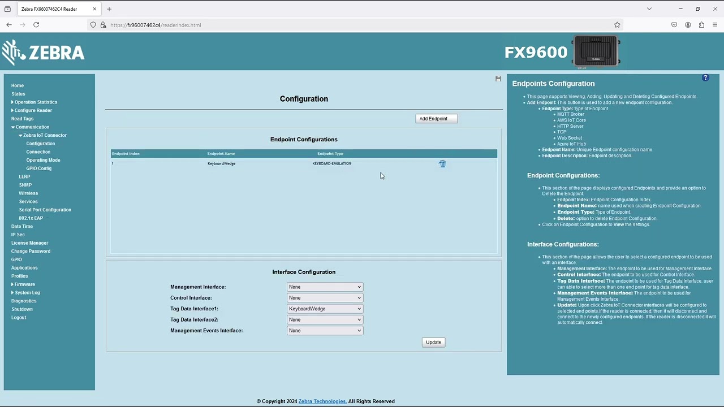Delete the KeyboardWedge endpoint with trash icon
724x407 pixels.
click(x=442, y=164)
